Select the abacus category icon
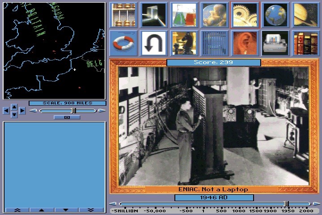 (x=123, y=15)
